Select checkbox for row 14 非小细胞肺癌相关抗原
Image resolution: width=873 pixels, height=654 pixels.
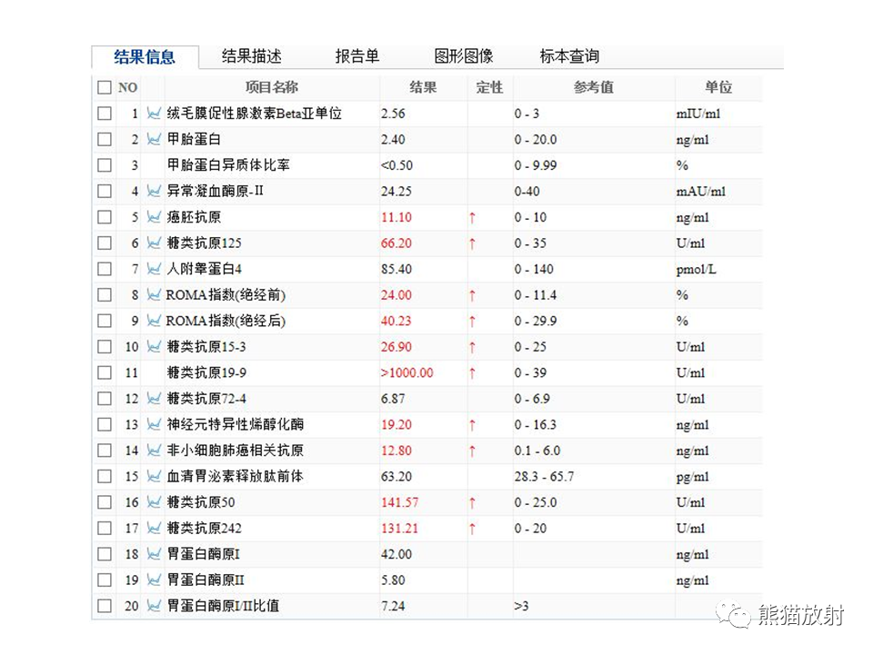(104, 451)
